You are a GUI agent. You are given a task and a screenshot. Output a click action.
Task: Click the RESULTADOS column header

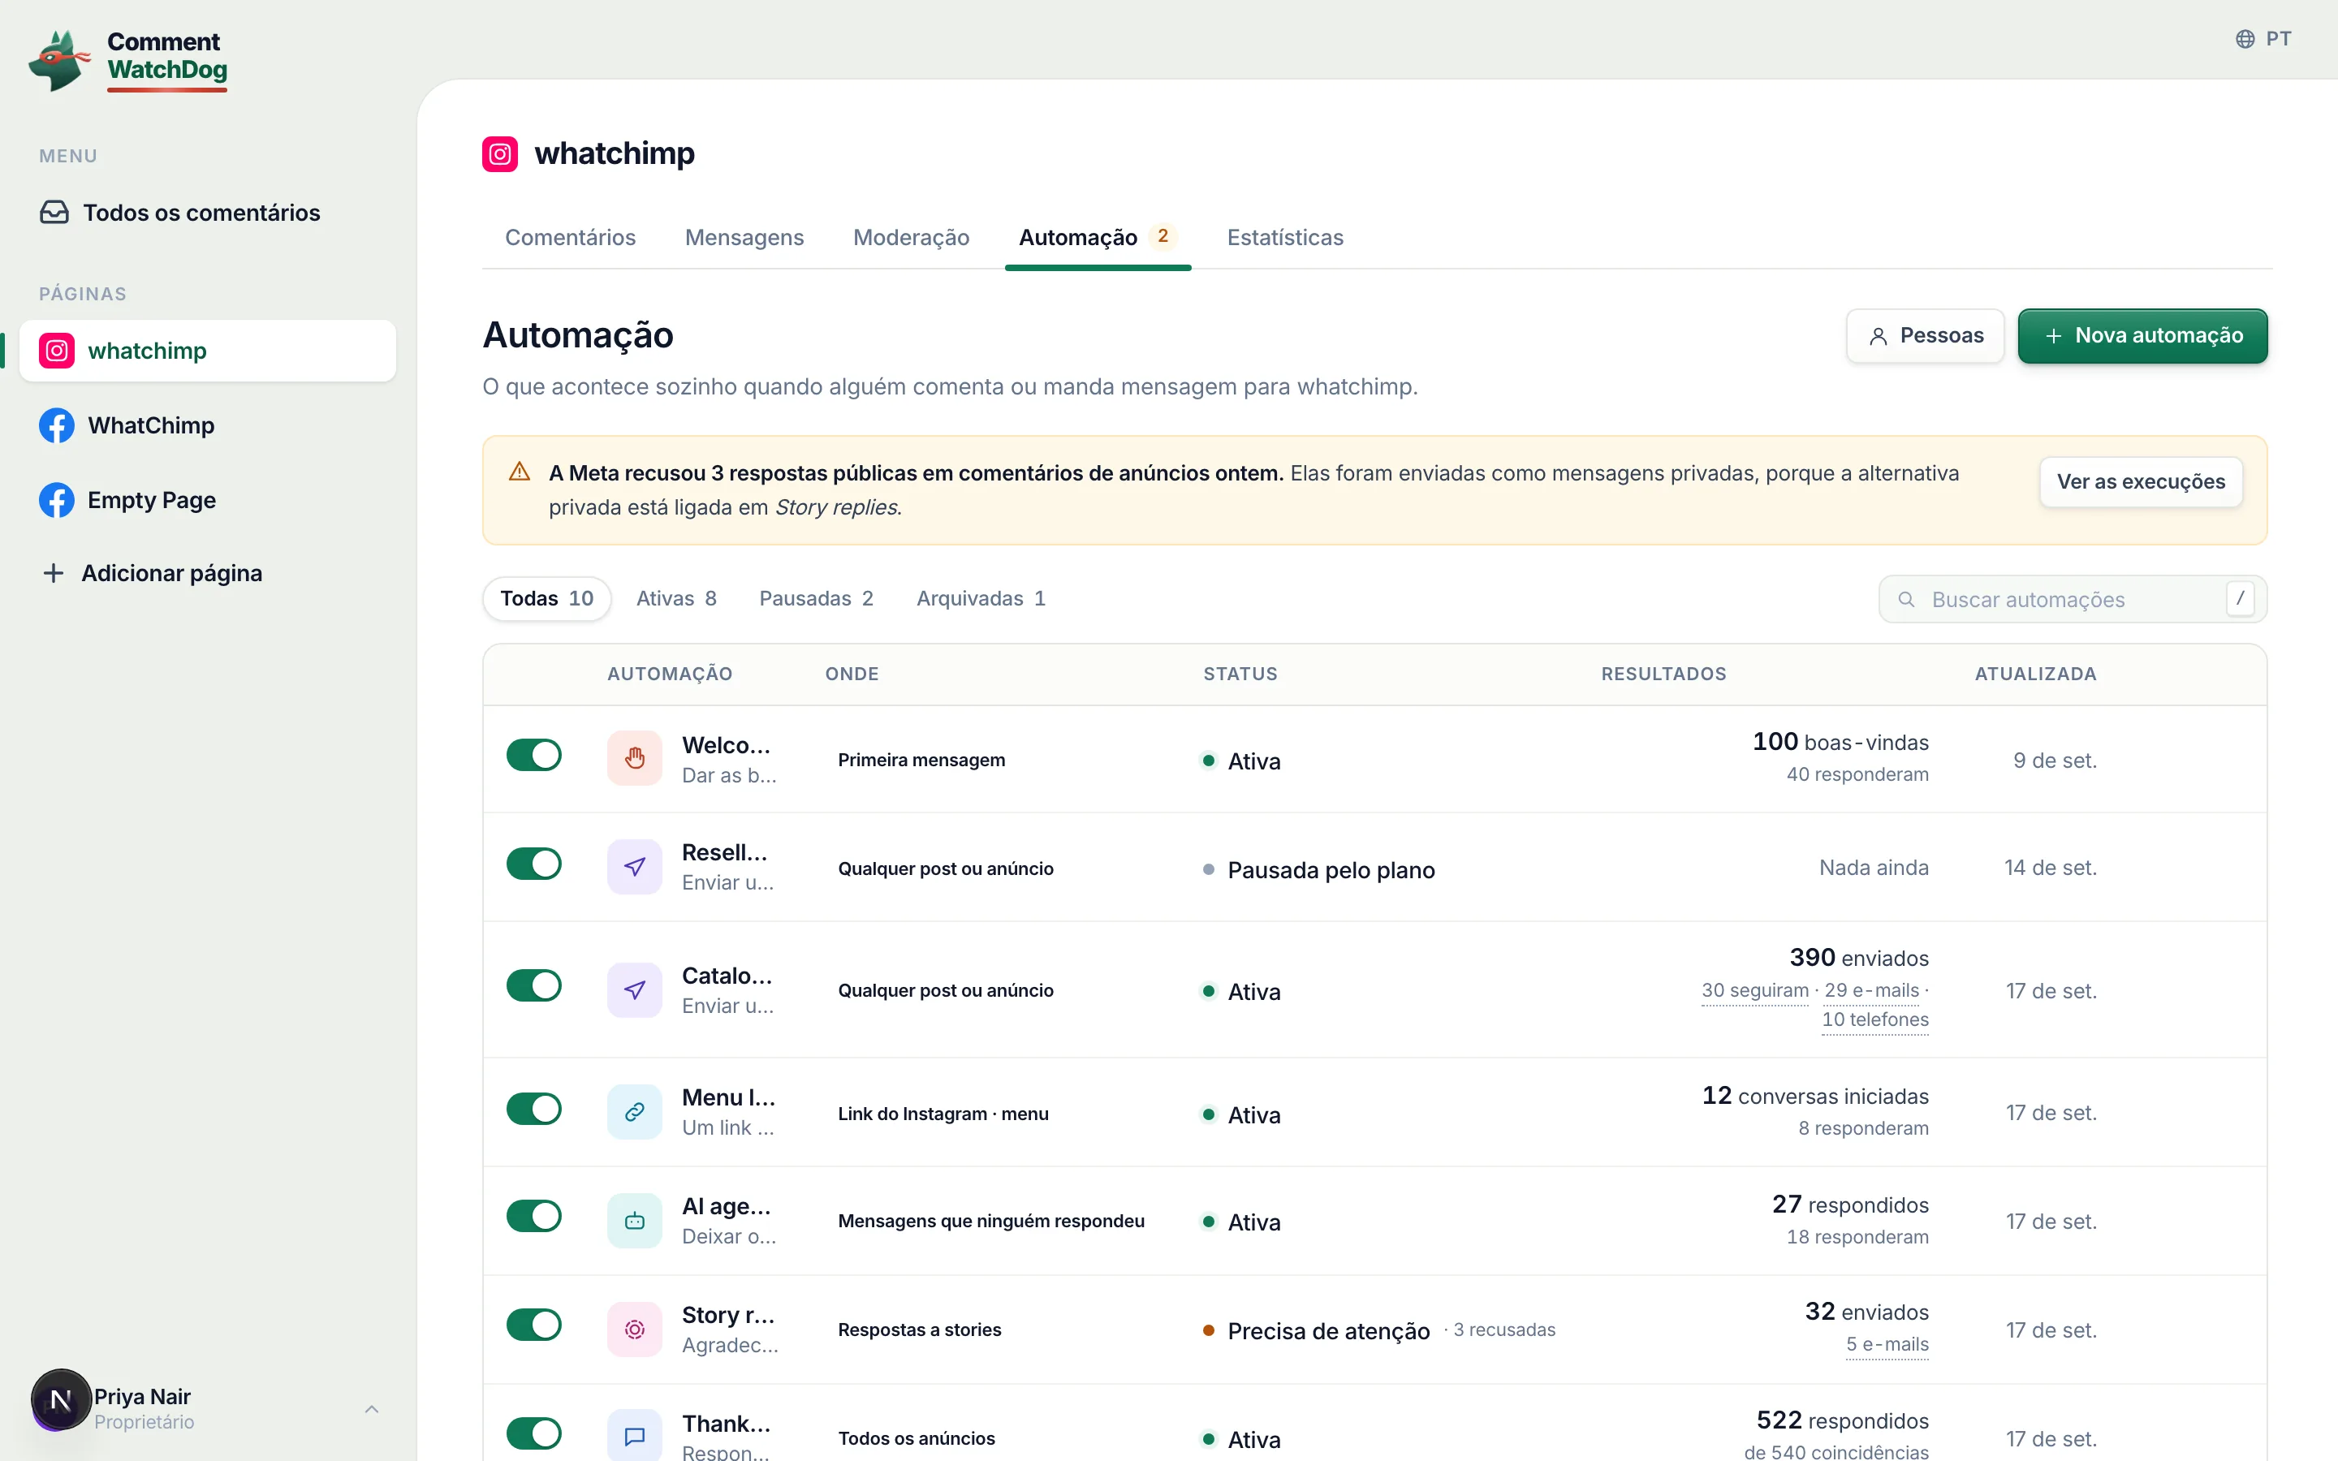1663,674
